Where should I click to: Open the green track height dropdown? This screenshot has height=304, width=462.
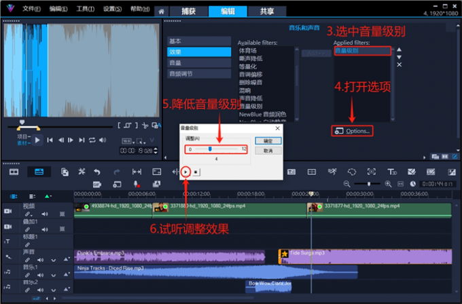tap(48, 196)
